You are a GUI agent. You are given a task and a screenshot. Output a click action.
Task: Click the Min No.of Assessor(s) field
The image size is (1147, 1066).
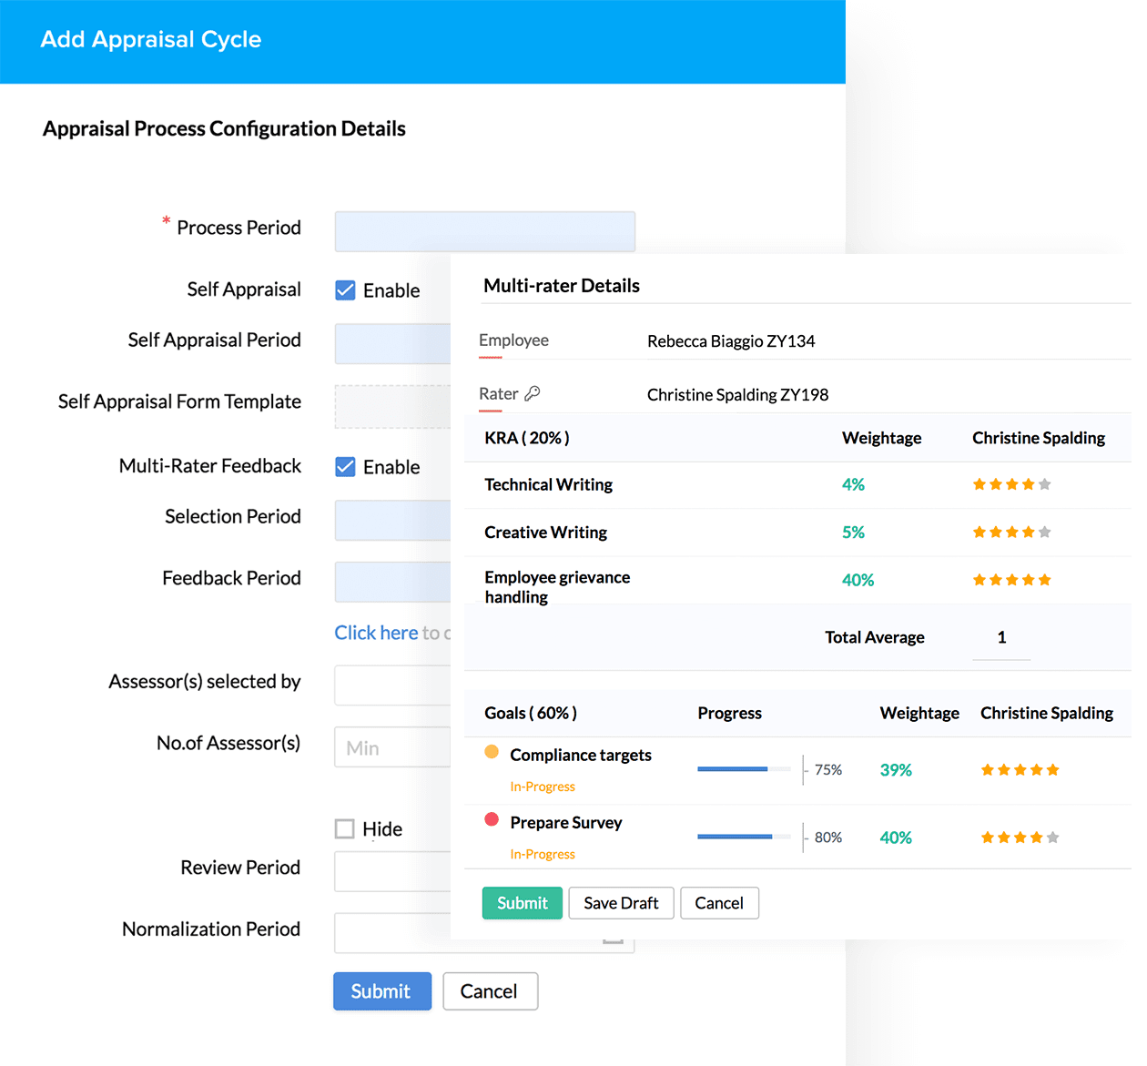tap(393, 747)
